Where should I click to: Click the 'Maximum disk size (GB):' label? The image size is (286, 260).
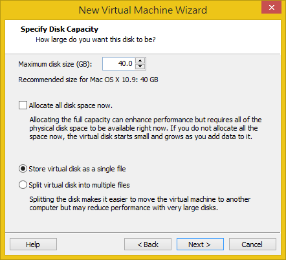[x=55, y=64]
